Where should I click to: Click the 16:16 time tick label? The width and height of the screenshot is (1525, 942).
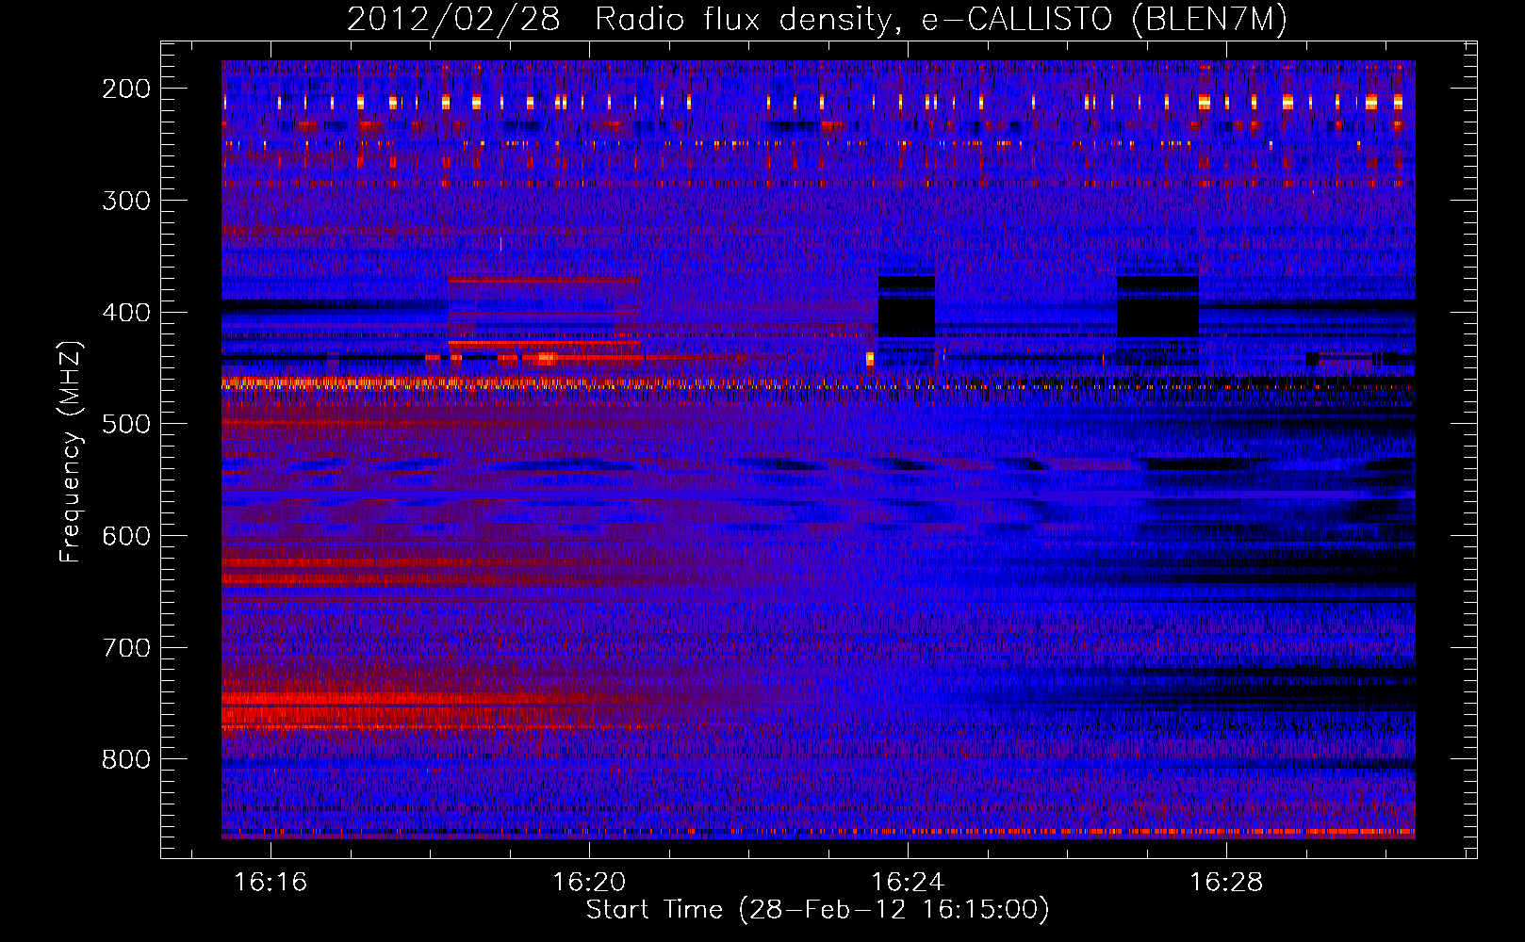[x=271, y=883]
